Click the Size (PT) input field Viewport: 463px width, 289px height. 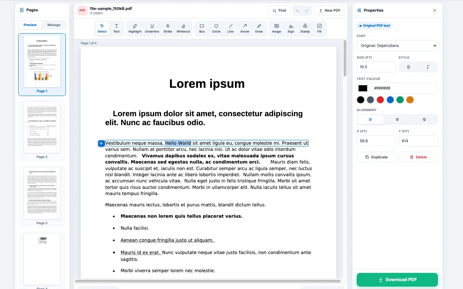pyautogui.click(x=376, y=67)
